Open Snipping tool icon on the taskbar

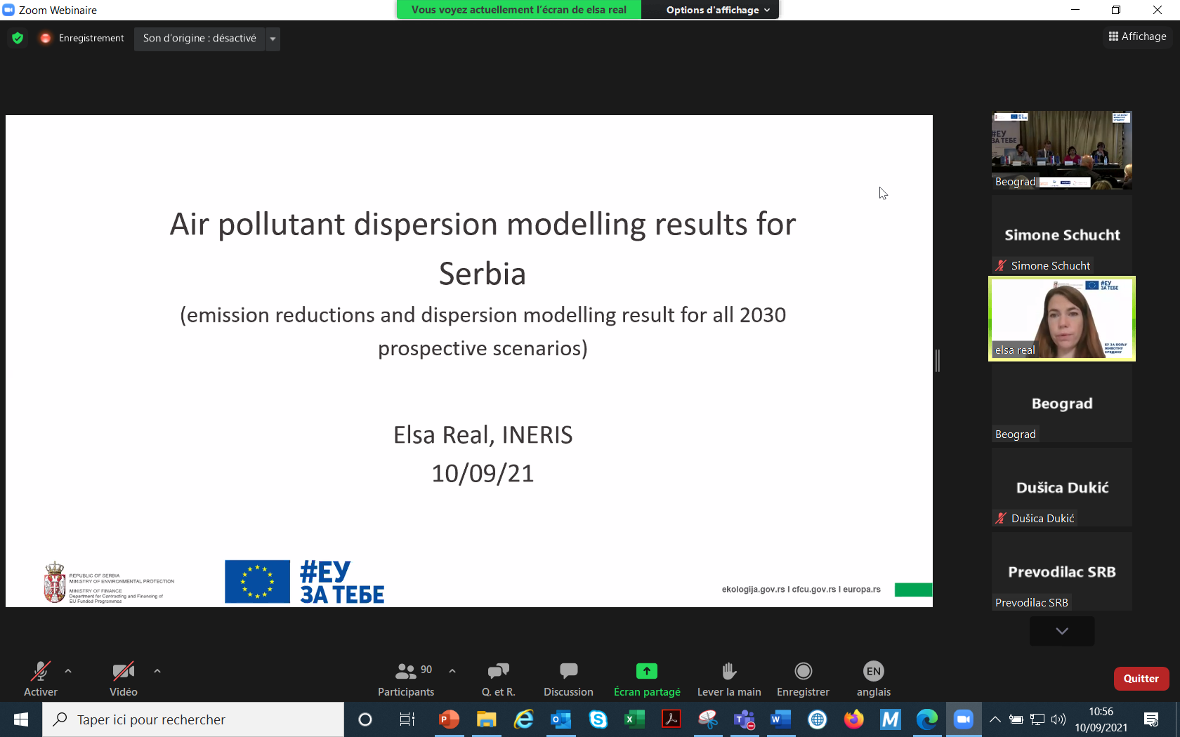(x=708, y=719)
